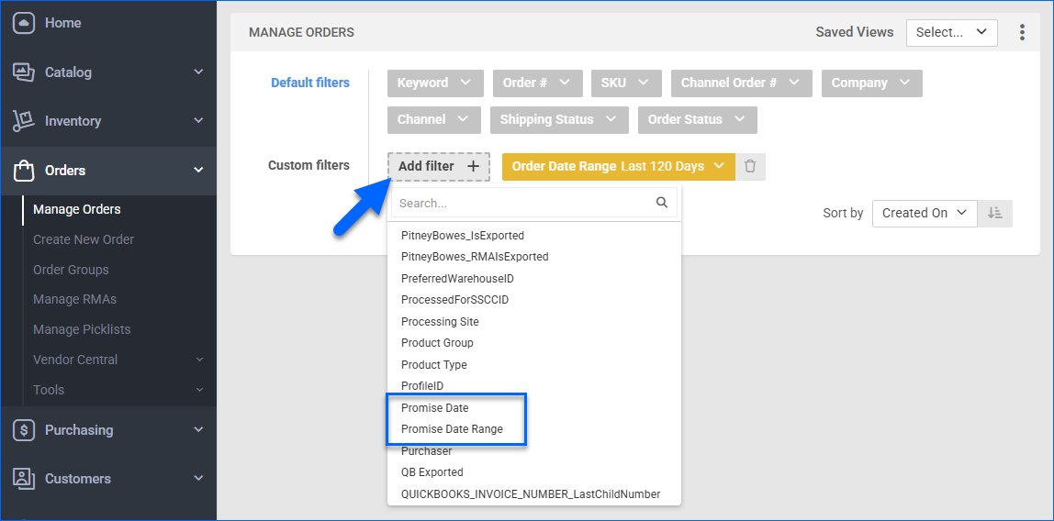The width and height of the screenshot is (1054, 521).
Task: Choose Promise Date filter option
Action: coord(434,408)
